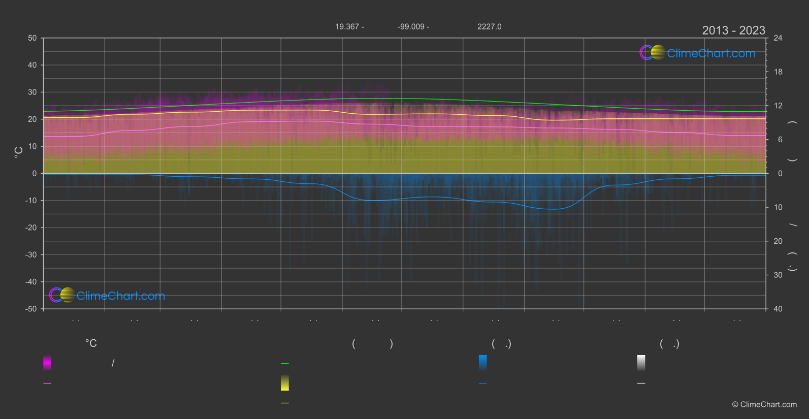
Task: Click the ClimeChart.com logo at top right
Action: [698, 53]
